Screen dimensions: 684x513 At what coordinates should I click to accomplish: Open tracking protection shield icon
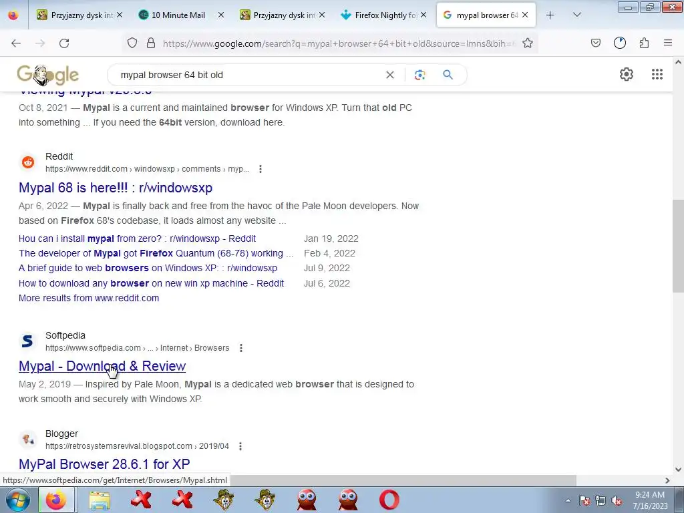[x=132, y=43]
